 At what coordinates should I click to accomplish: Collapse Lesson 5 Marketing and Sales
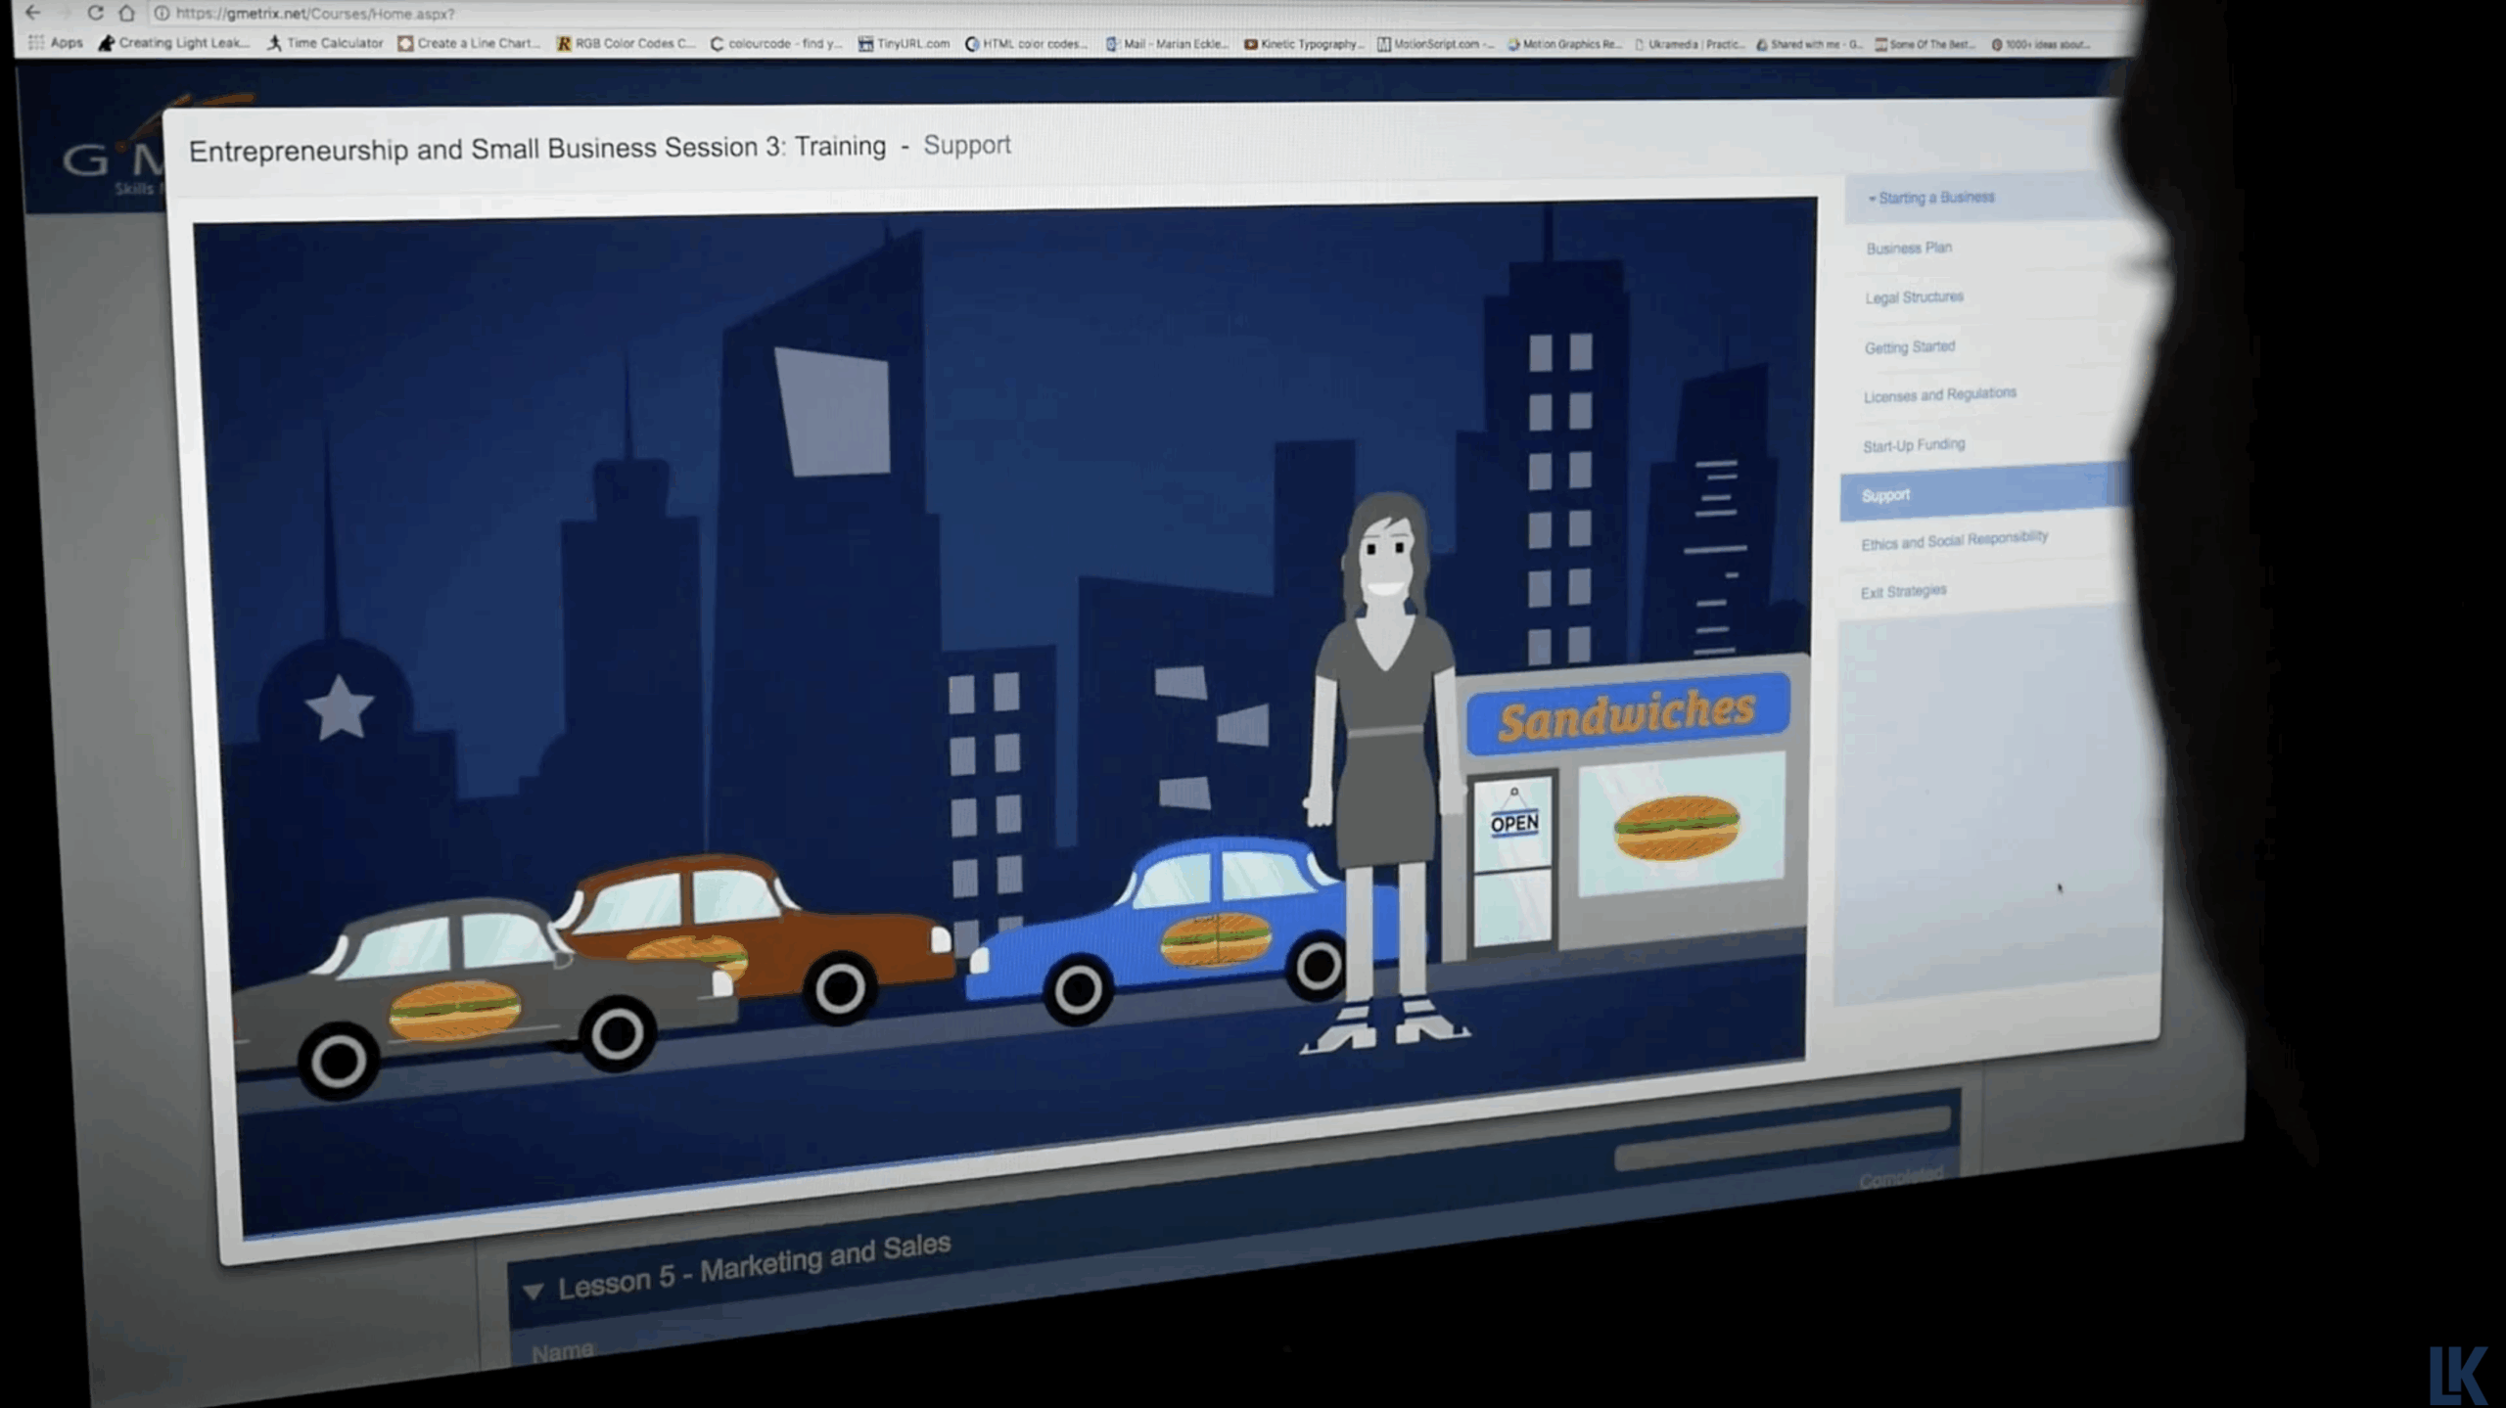pyautogui.click(x=534, y=1291)
